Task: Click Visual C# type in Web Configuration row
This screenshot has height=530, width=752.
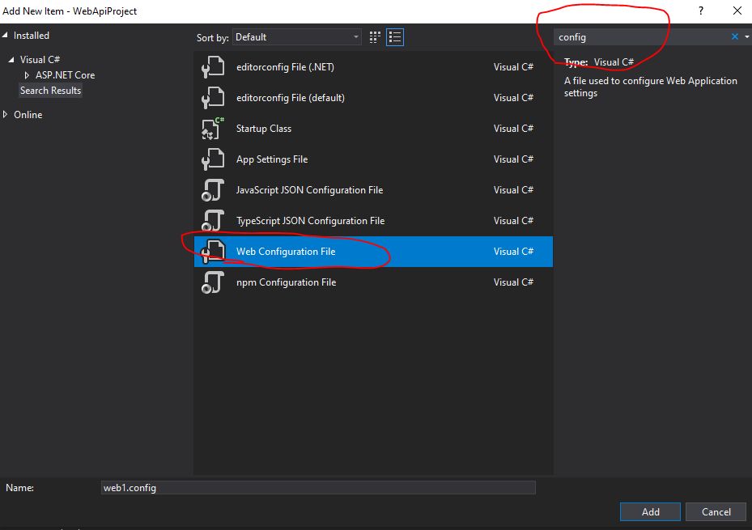Action: pos(513,252)
